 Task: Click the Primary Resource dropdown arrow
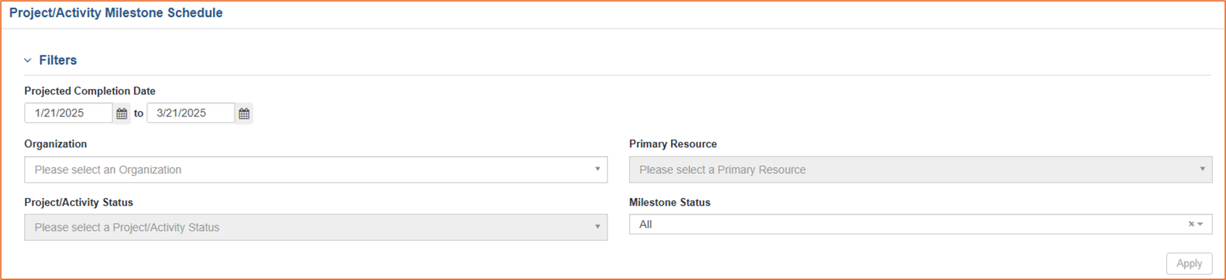point(1202,169)
